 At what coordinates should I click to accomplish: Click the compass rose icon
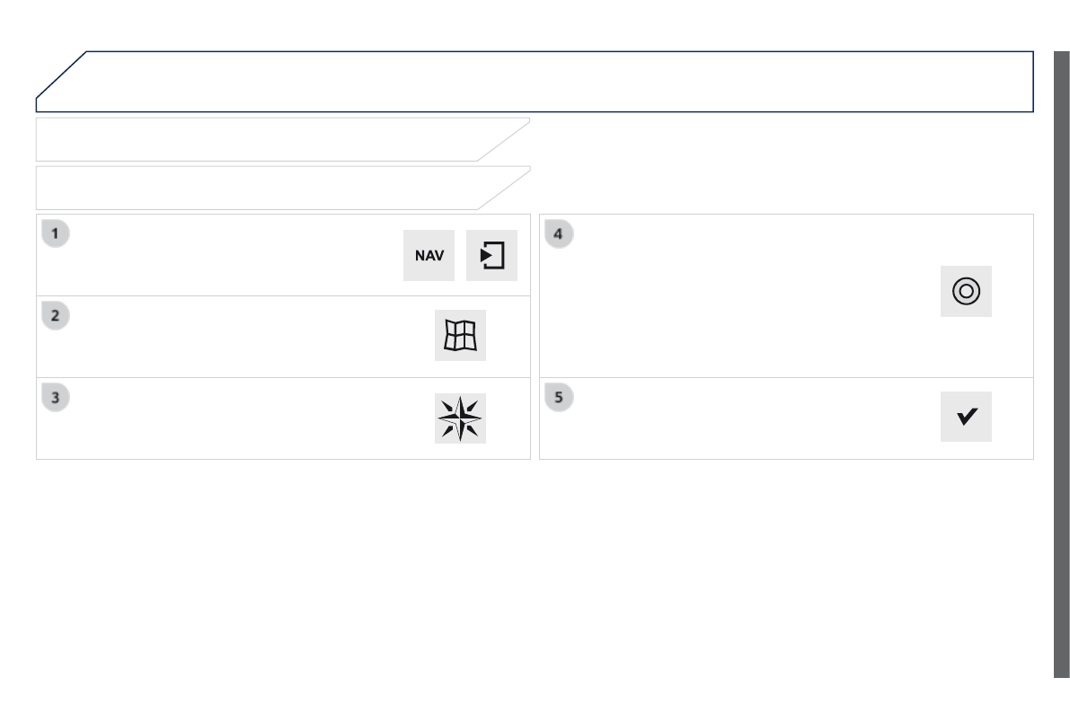460,418
